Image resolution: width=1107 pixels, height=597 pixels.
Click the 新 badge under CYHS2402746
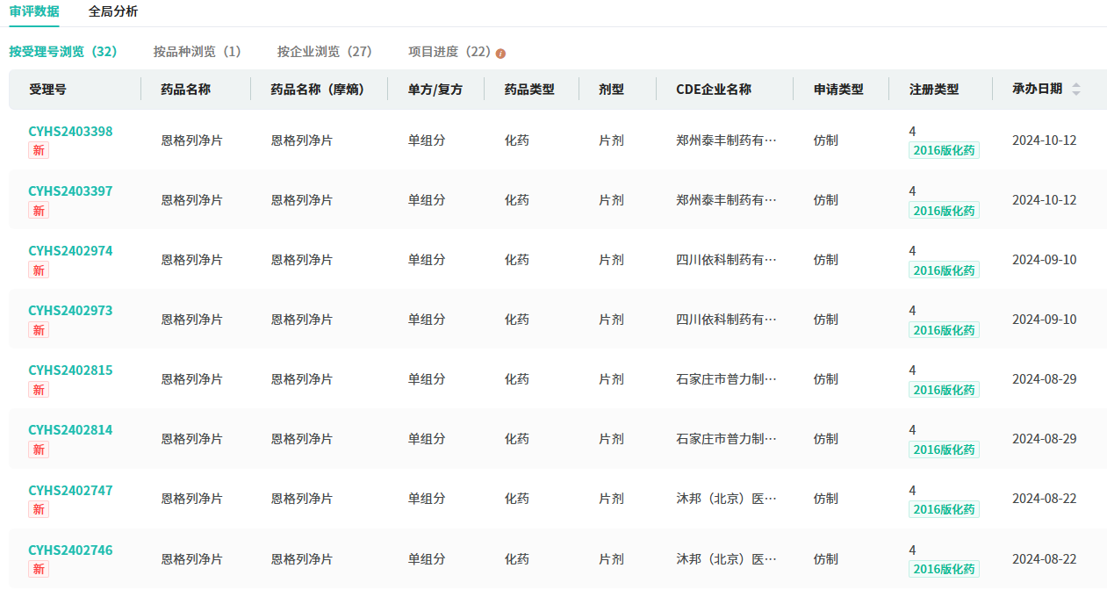point(39,570)
